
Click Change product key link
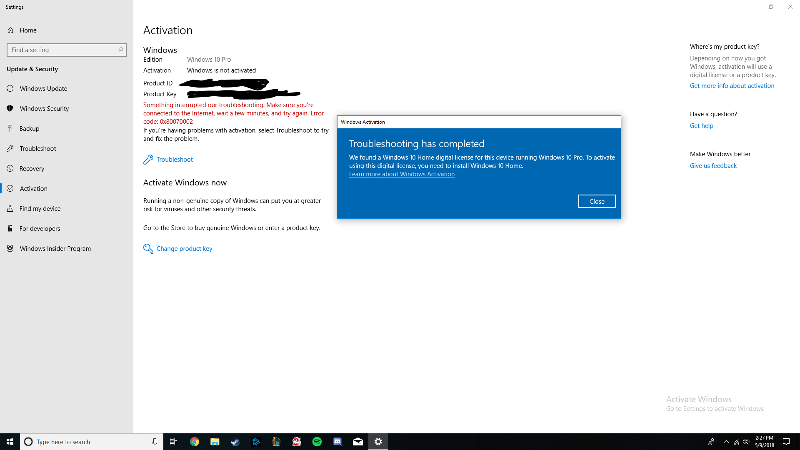click(178, 249)
